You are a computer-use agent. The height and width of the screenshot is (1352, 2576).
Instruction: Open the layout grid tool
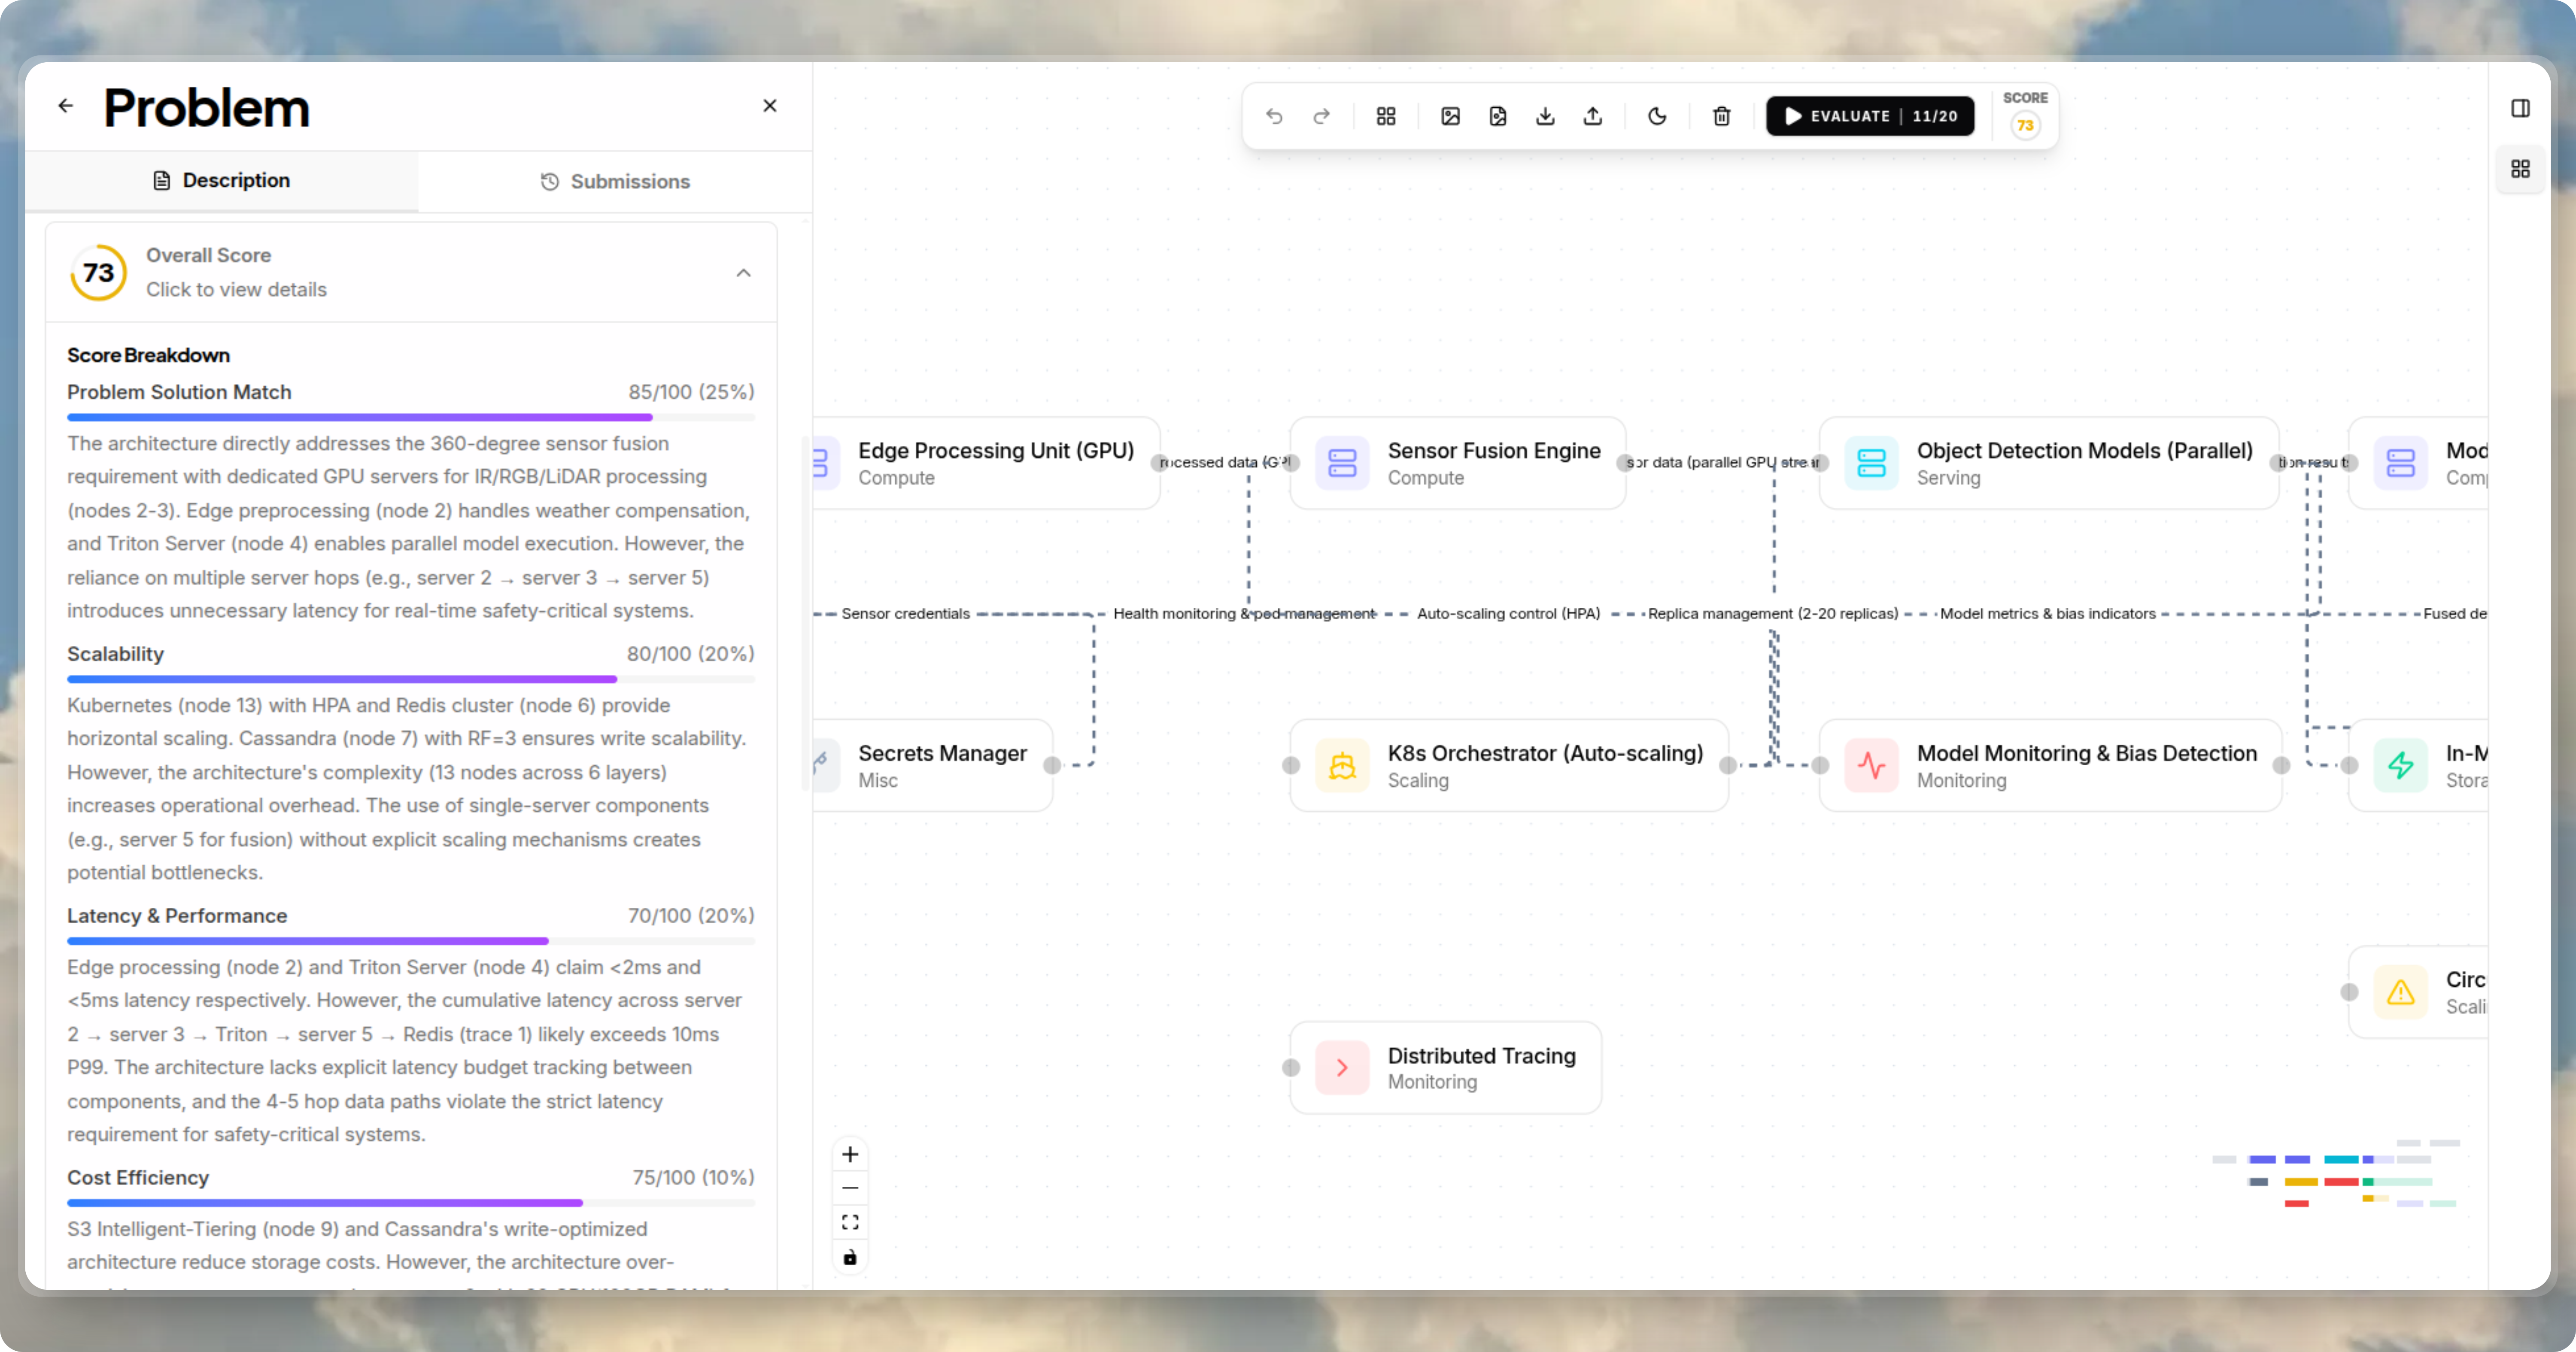[1385, 116]
